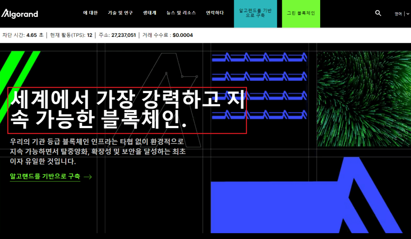
Task: Open the 생태계 menu
Action: [x=150, y=13]
